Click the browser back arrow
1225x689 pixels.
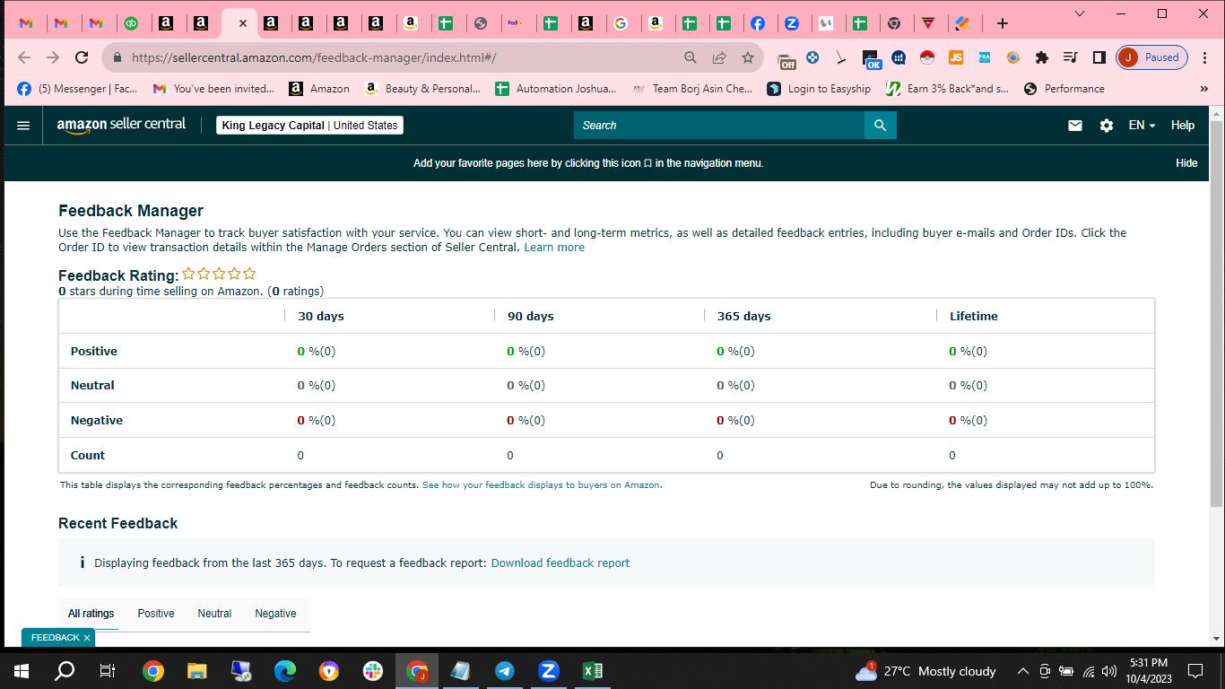pyautogui.click(x=24, y=57)
